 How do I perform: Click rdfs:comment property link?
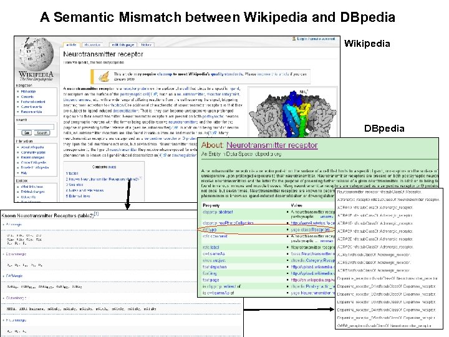(215, 237)
